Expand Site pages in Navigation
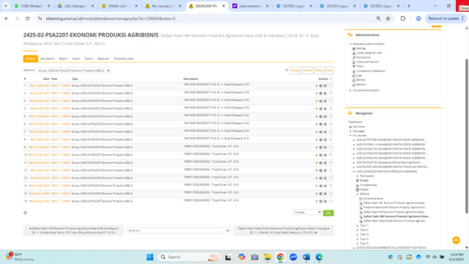The height and width of the screenshot is (264, 469). [350, 131]
